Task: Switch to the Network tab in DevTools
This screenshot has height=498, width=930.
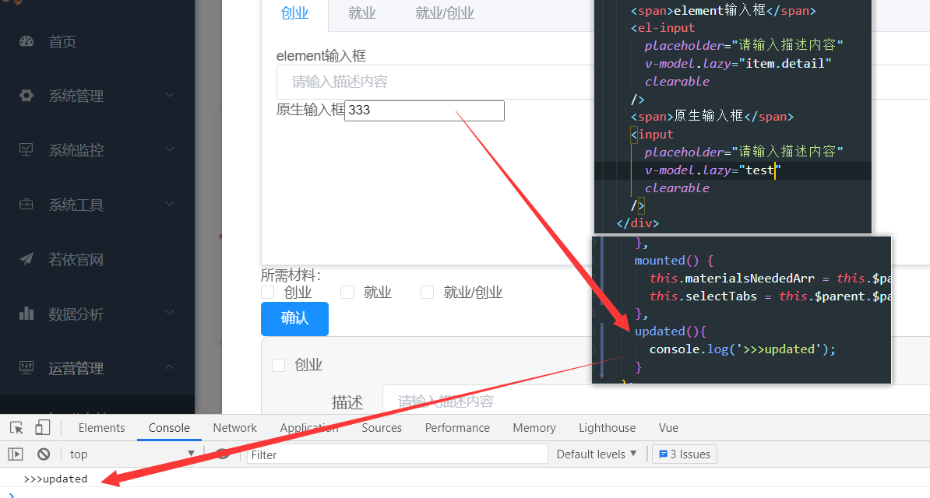Action: (x=234, y=427)
